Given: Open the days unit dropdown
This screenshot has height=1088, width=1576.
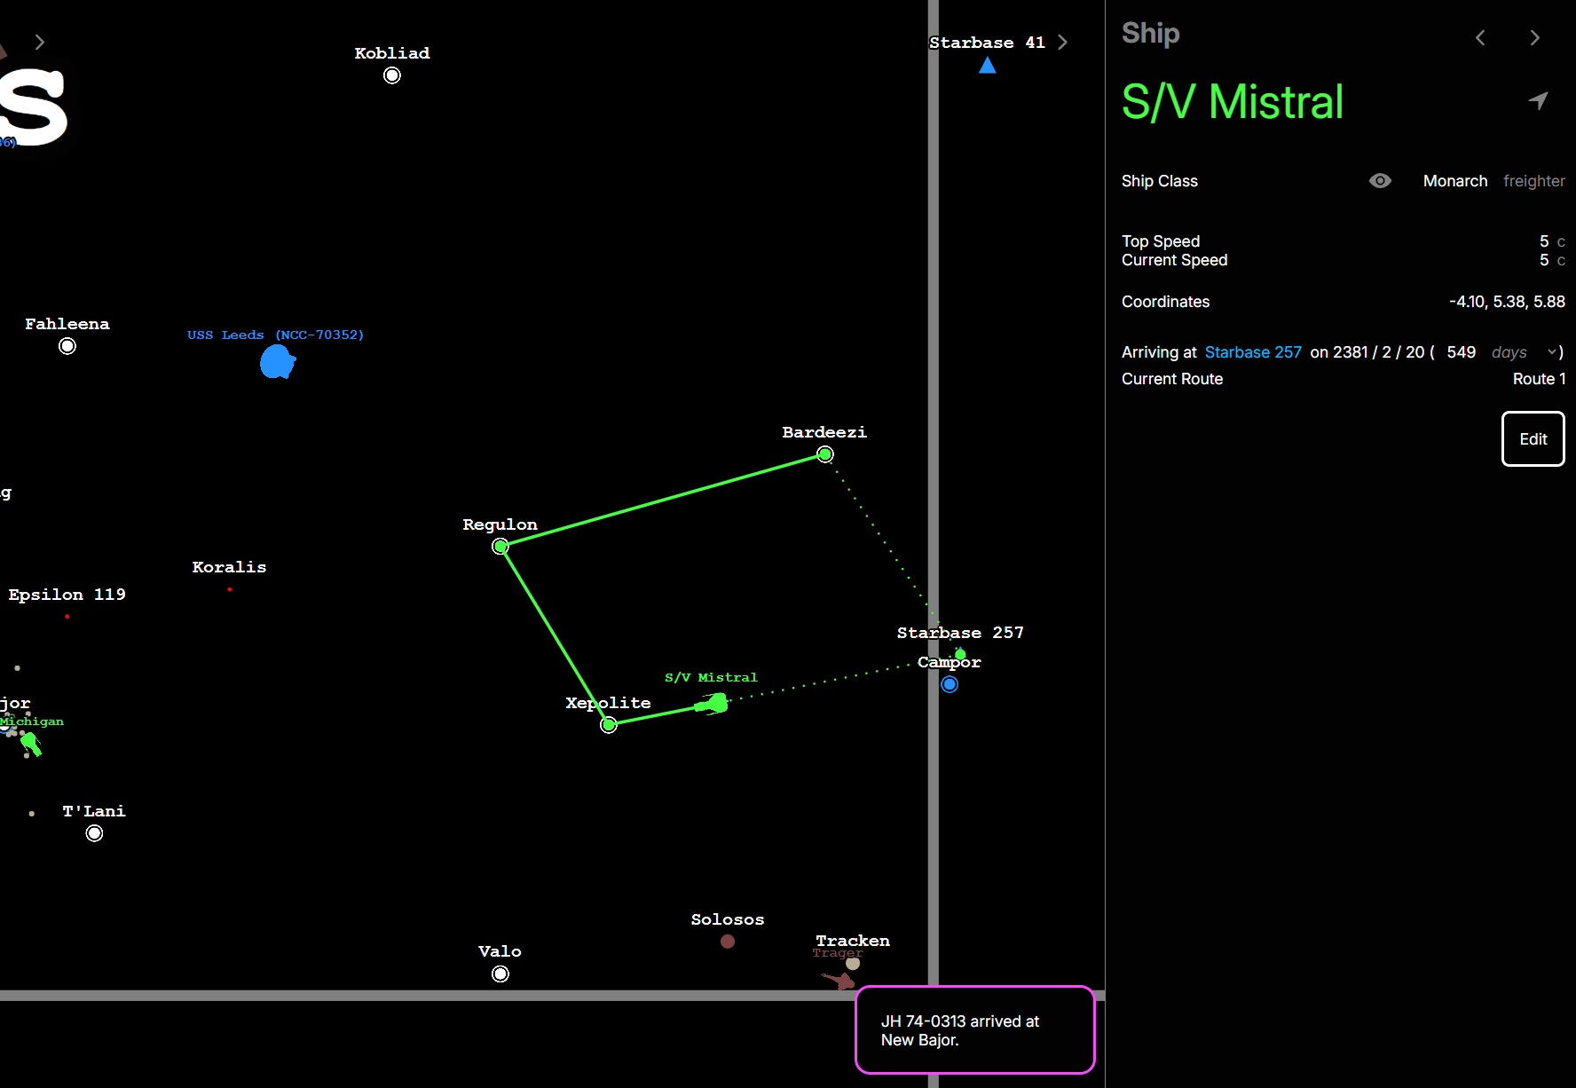Looking at the screenshot, I should point(1525,352).
